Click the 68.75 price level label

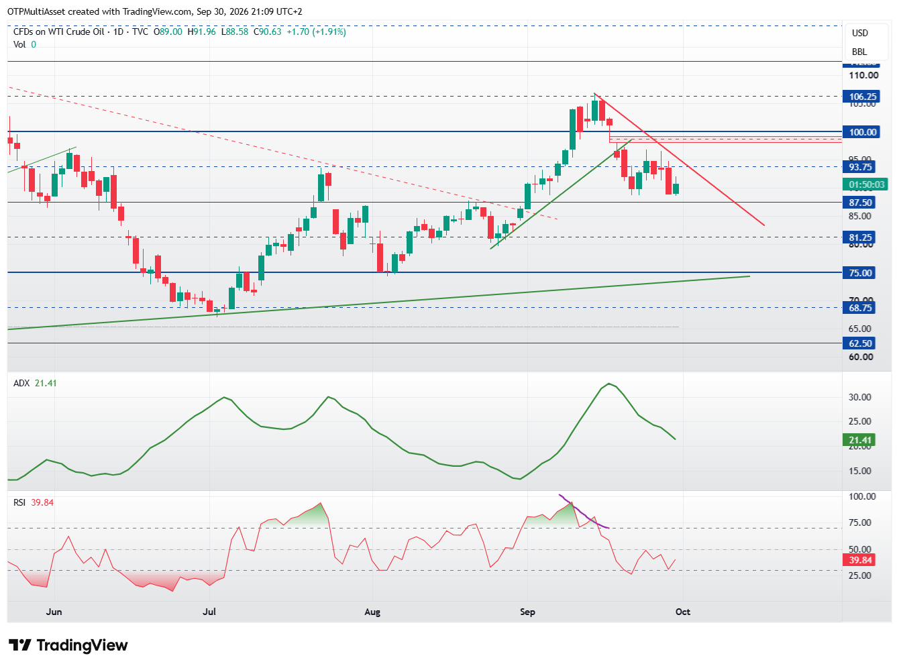[x=860, y=308]
